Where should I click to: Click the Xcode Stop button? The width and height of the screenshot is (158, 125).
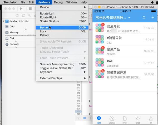(x=30, y=9)
